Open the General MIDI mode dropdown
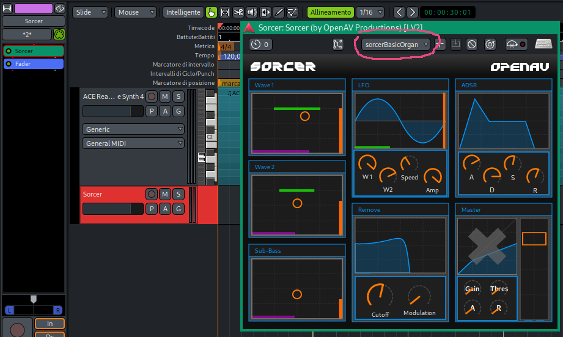 click(133, 143)
